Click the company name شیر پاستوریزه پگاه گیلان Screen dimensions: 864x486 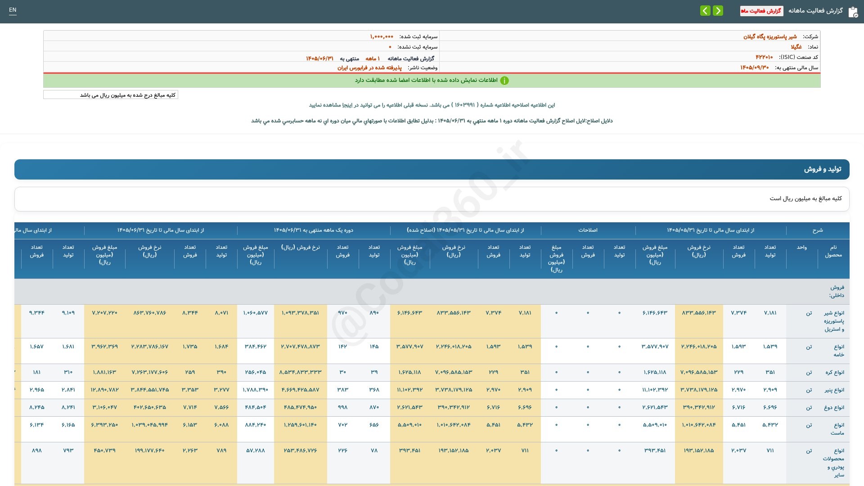coord(770,36)
